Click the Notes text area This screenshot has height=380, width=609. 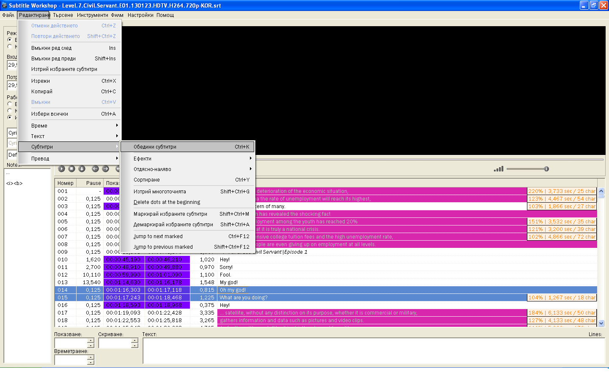[27, 266]
